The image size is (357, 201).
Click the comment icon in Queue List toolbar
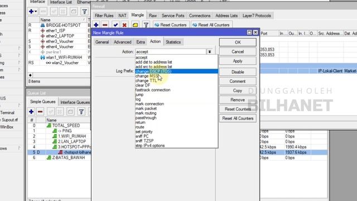pyautogui.click(x=70, y=112)
